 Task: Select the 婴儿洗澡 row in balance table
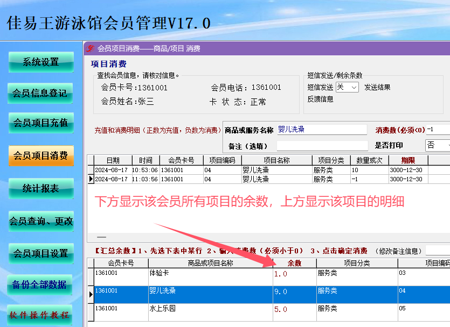click(268, 295)
